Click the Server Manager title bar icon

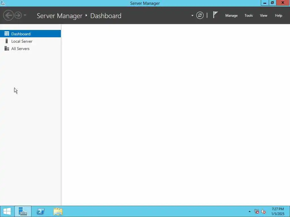pyautogui.click(x=3, y=3)
